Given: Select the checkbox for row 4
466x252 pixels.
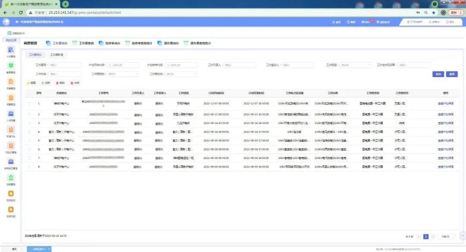Looking at the screenshot, I should coord(29,132).
